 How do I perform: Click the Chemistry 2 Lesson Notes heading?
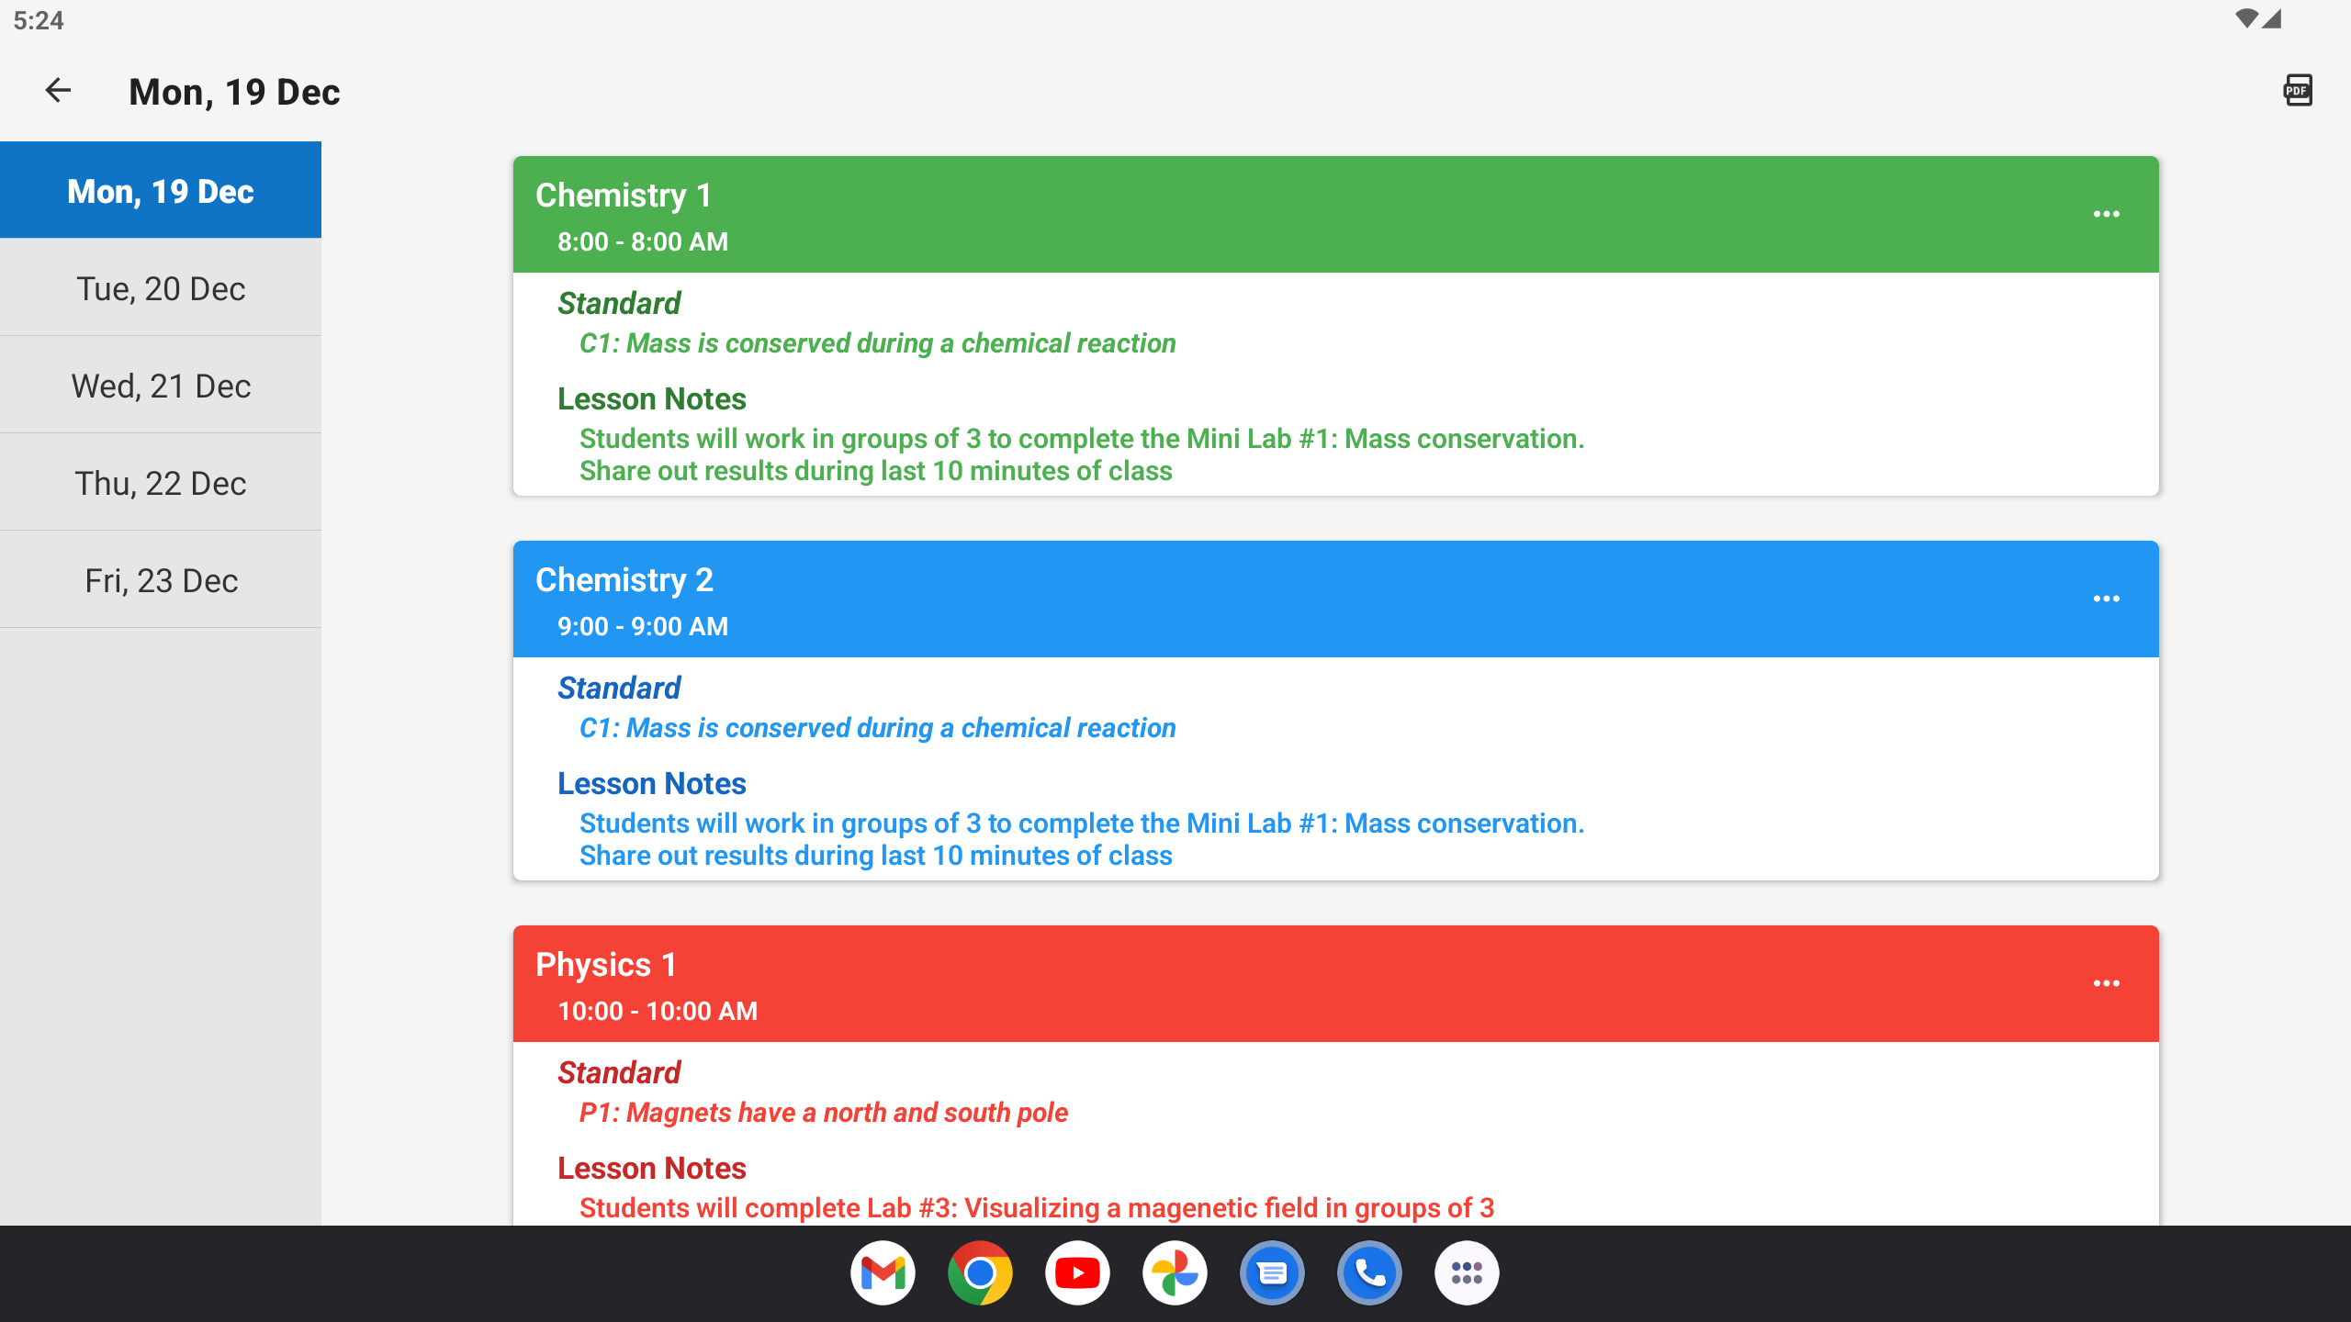[651, 784]
